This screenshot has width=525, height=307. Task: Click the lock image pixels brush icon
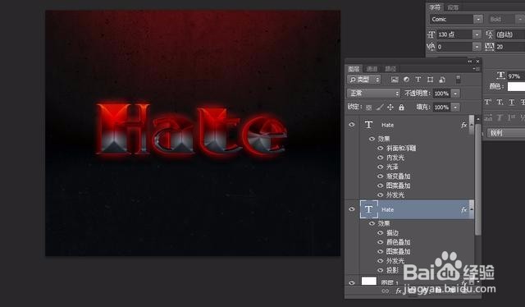(380, 108)
